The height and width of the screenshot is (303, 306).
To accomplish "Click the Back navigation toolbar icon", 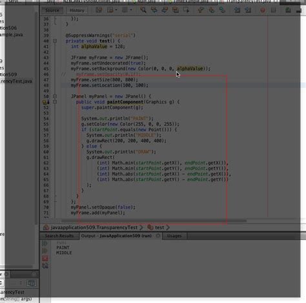I will point(110,10).
